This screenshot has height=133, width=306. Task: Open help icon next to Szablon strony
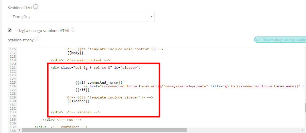pyautogui.click(x=37, y=39)
